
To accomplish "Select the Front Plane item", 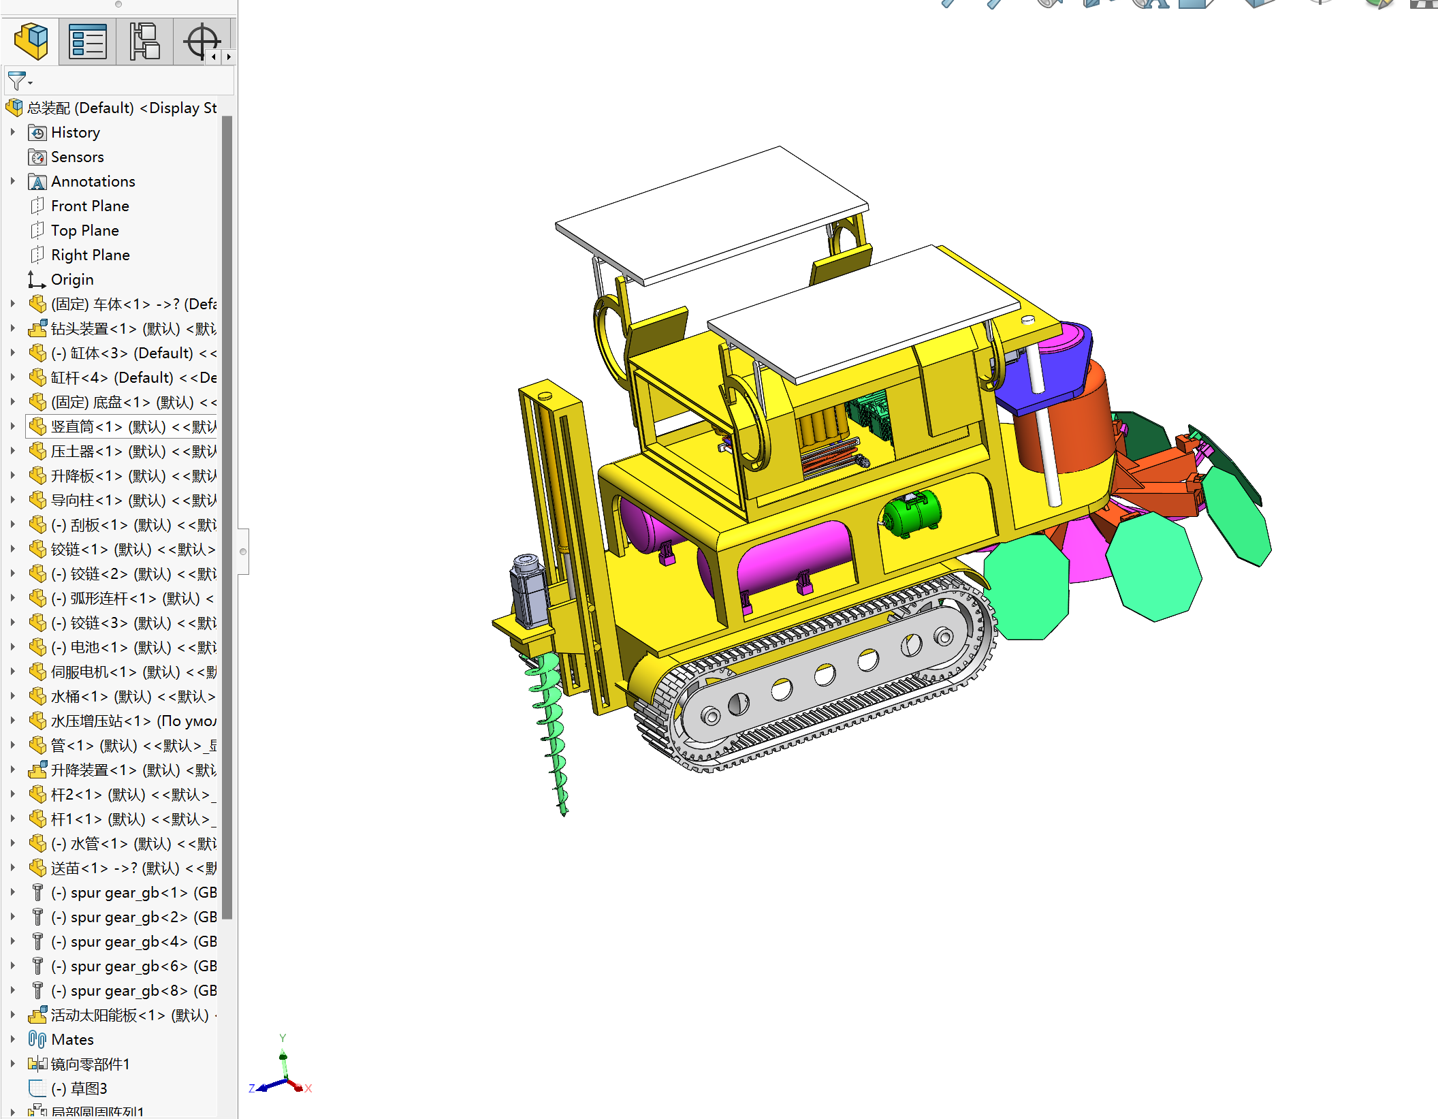I will click(89, 206).
